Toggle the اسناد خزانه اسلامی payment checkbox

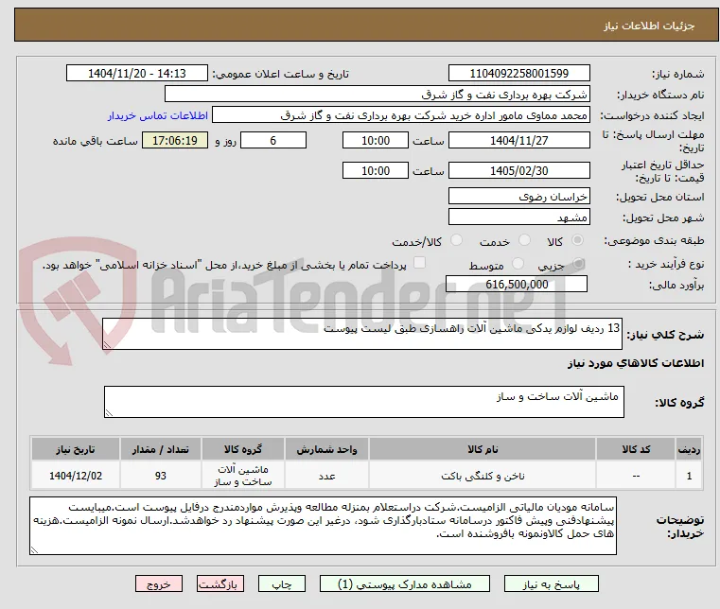click(x=419, y=263)
